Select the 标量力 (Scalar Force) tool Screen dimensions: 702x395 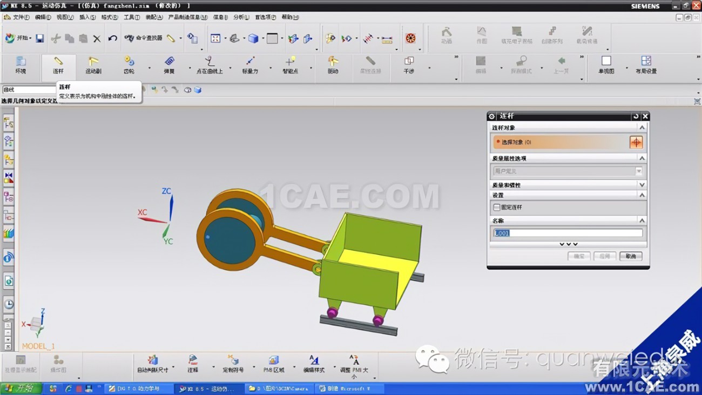tap(250, 65)
